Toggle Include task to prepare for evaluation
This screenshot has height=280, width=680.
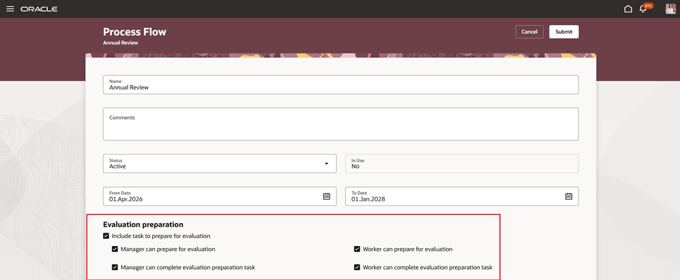106,237
